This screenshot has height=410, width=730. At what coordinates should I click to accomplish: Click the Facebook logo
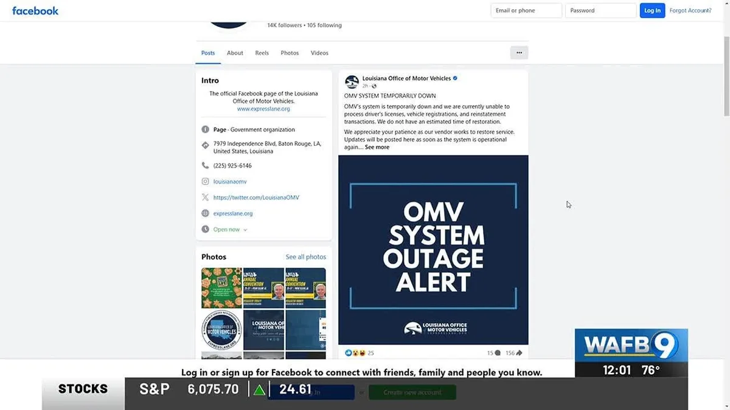click(35, 11)
